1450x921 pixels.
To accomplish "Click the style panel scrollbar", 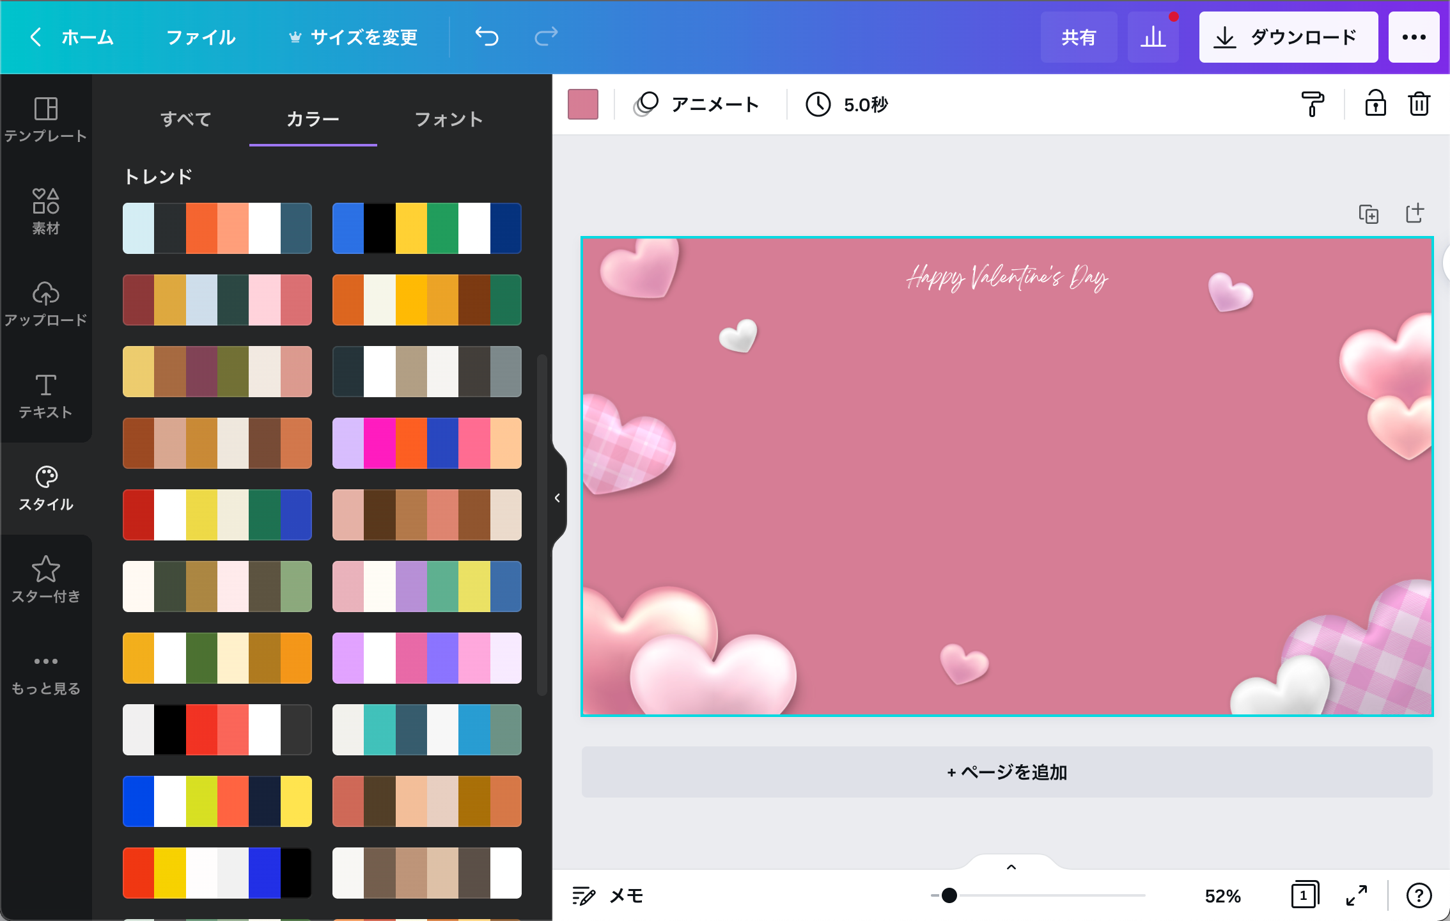I will click(x=542, y=524).
